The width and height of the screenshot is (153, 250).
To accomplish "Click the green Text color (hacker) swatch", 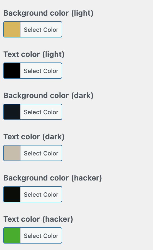I will [12, 235].
